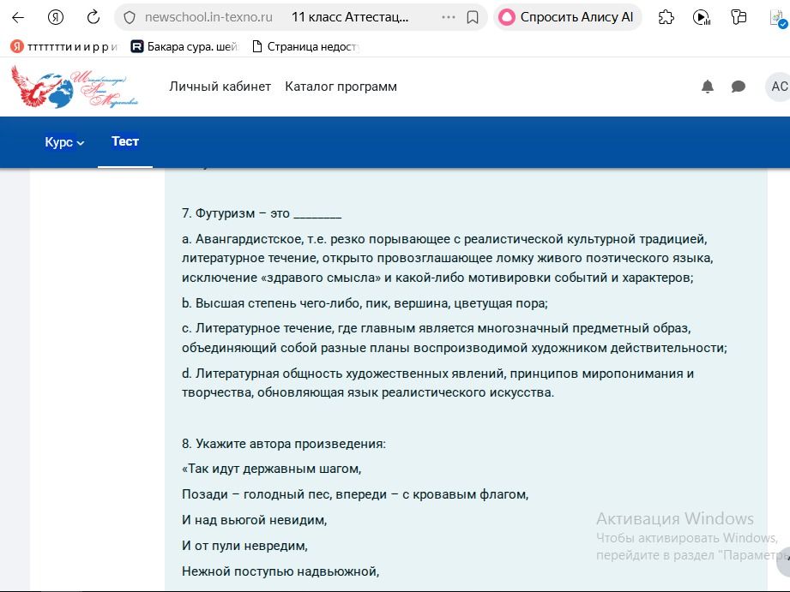Switch to the Тест tab
This screenshot has width=790, height=592.
(x=125, y=141)
